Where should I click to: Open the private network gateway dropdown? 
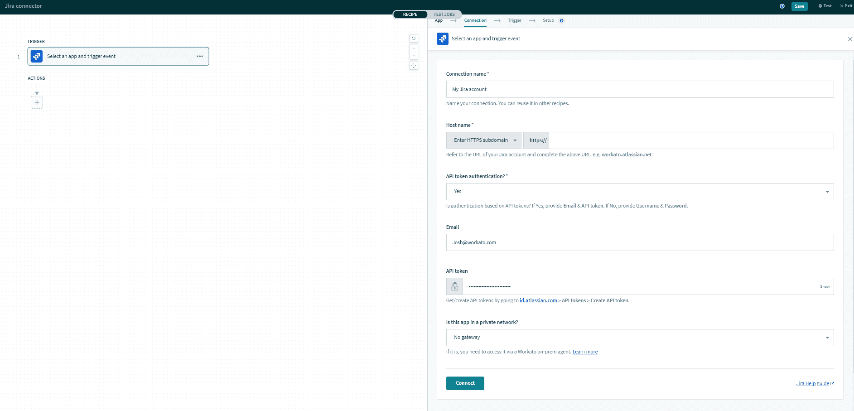pyautogui.click(x=640, y=338)
